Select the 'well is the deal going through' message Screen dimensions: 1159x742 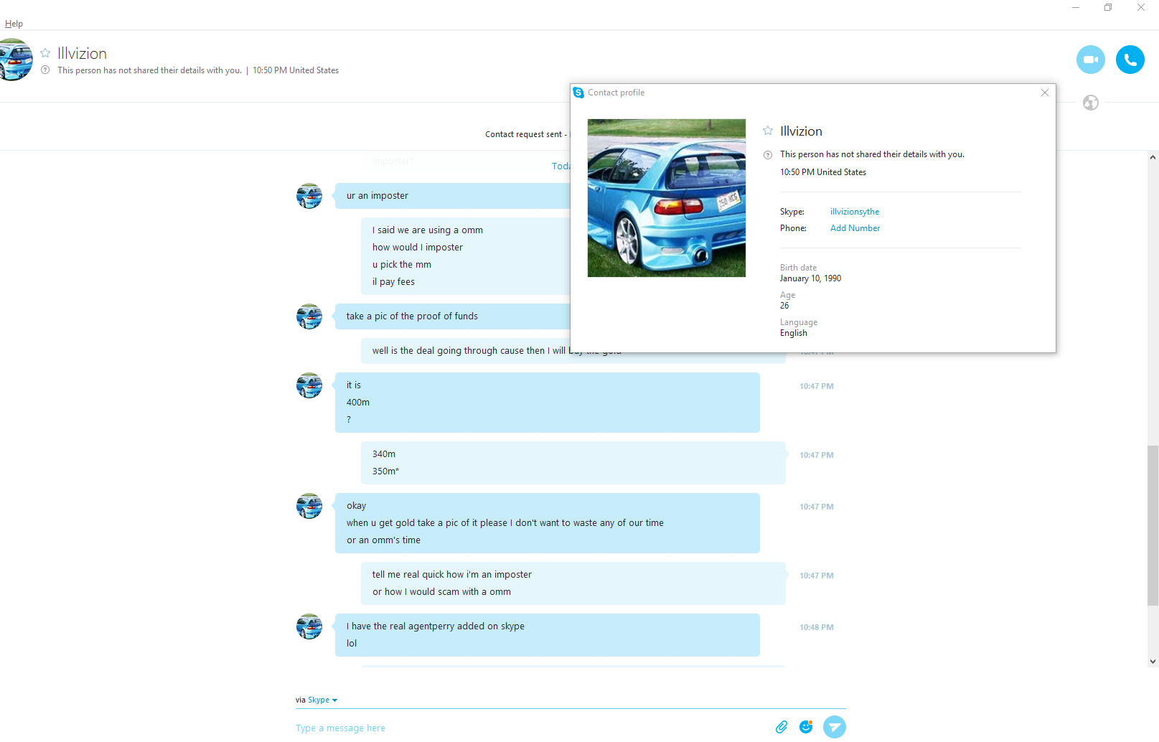click(497, 351)
